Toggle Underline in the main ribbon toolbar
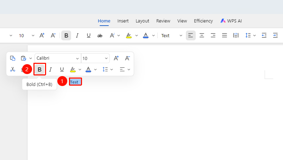 pos(88,35)
